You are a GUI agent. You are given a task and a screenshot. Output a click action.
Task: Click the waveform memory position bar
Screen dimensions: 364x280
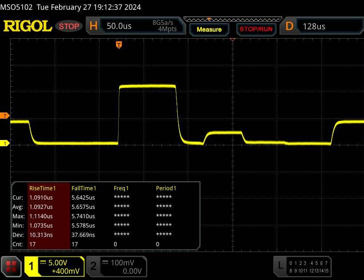pyautogui.click(x=232, y=19)
